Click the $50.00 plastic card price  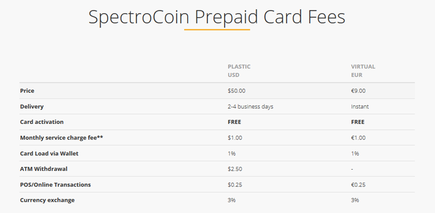pyautogui.click(x=237, y=91)
